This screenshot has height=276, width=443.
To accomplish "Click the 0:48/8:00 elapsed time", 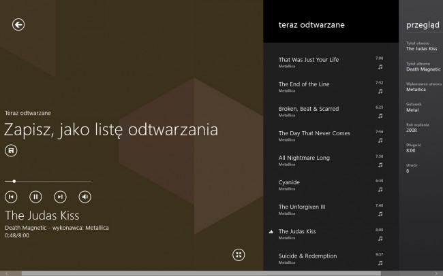I will pos(17,235).
